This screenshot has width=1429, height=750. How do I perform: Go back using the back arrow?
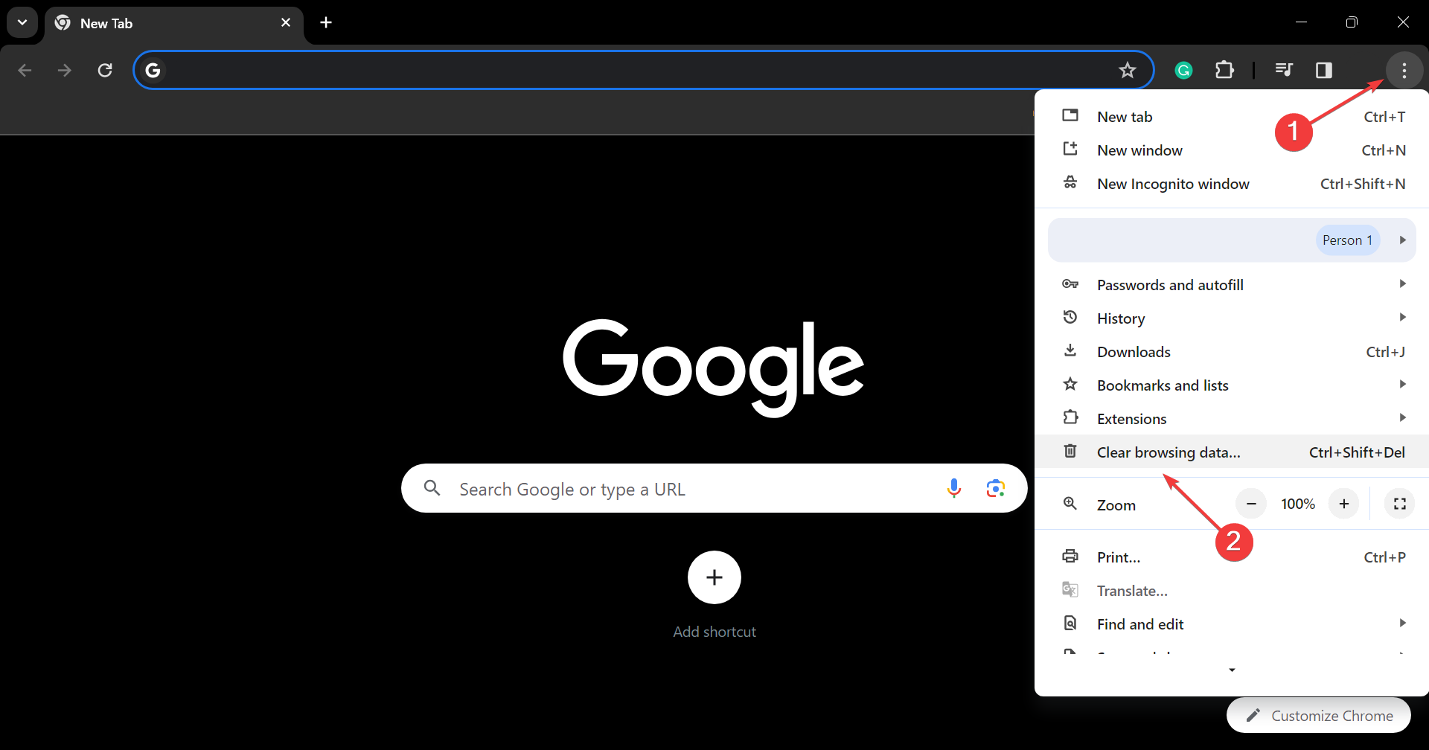tap(25, 70)
